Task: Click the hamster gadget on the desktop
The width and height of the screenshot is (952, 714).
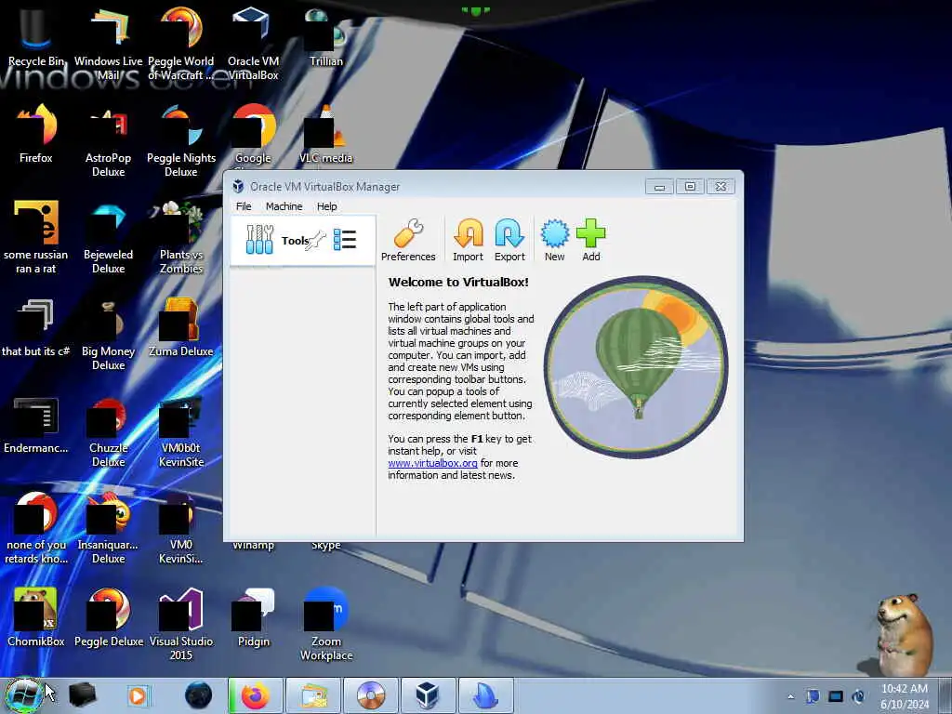Action: (x=904, y=634)
